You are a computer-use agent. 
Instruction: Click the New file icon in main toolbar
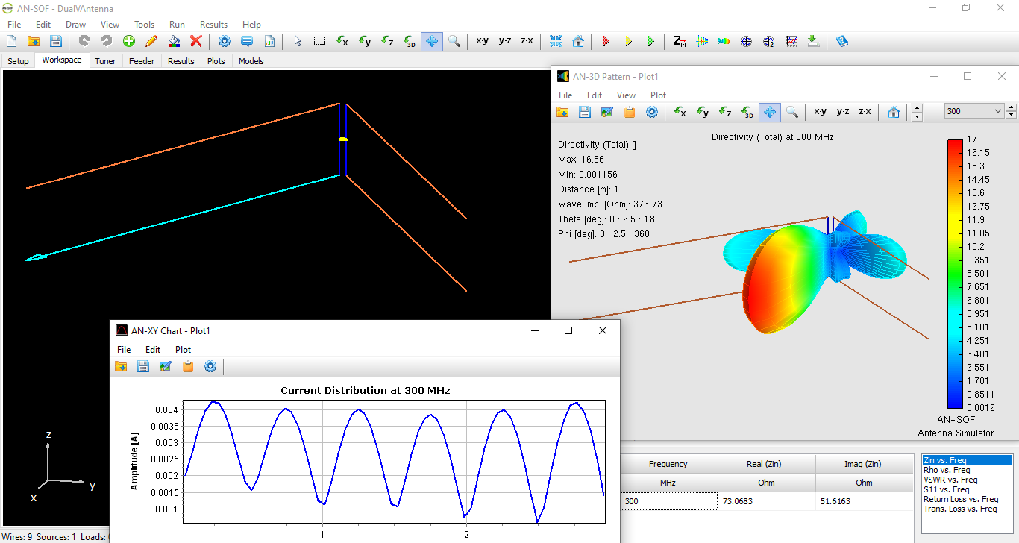(11, 42)
